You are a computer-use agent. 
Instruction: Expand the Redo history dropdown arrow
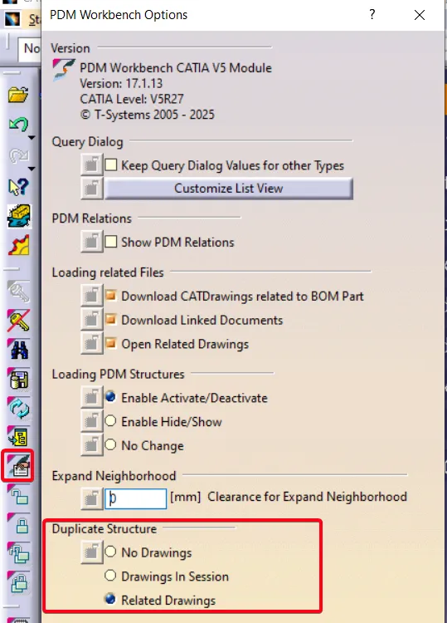32,169
